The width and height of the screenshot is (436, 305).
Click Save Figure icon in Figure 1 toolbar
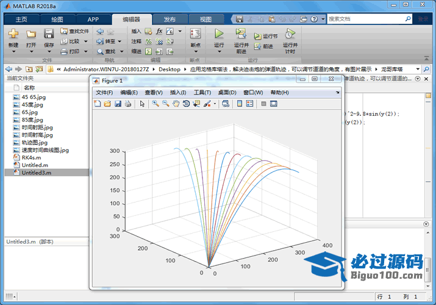point(118,104)
